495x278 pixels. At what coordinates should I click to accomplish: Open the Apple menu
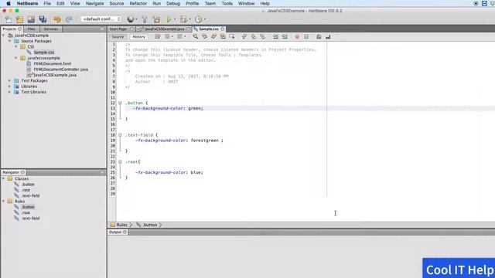[x=9, y=3]
